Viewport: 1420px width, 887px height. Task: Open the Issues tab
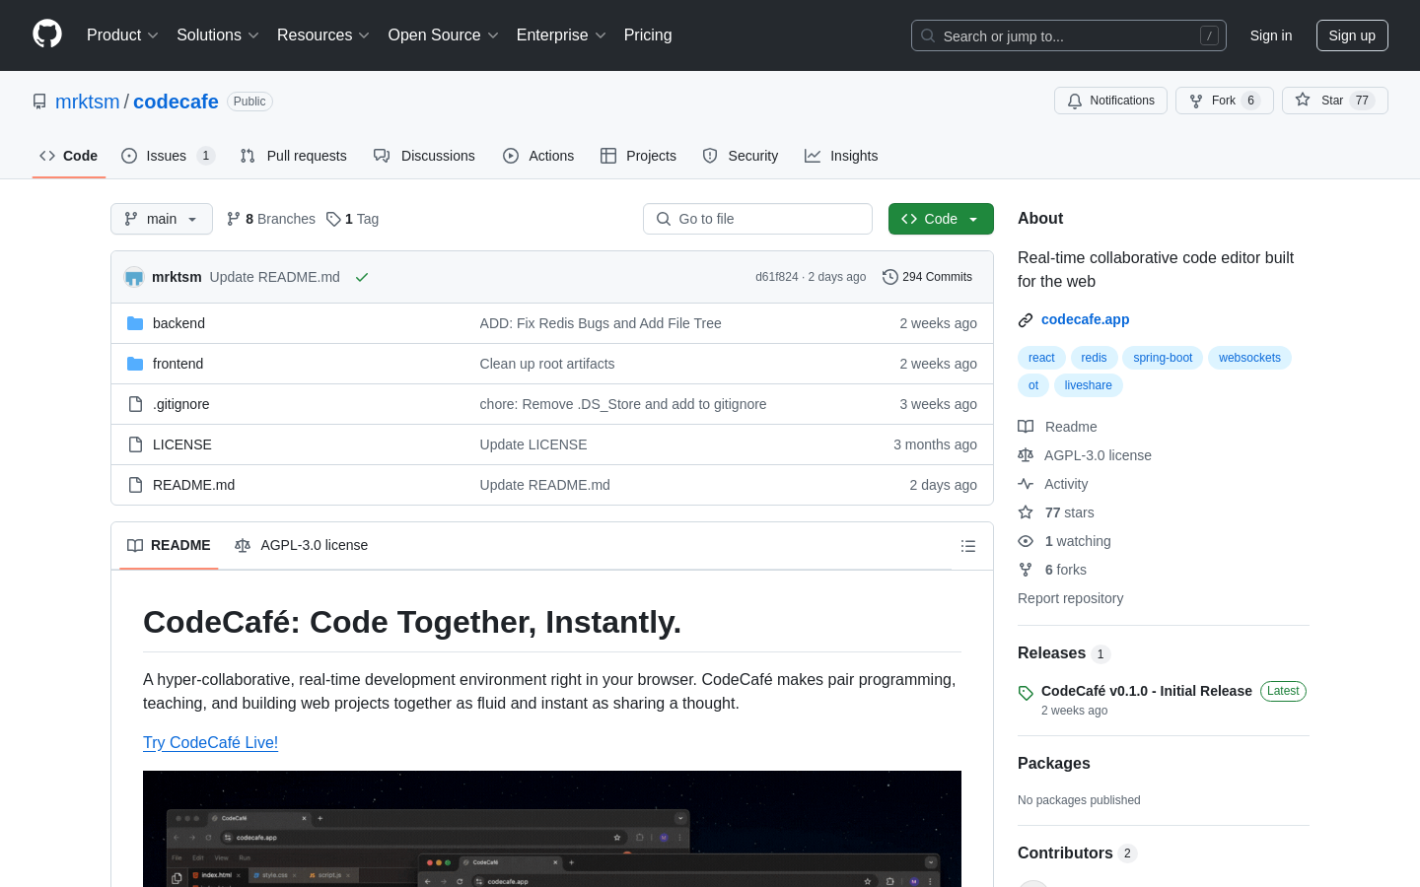[x=168, y=156]
